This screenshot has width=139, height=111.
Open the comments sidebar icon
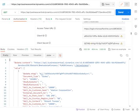tap(136, 11)
